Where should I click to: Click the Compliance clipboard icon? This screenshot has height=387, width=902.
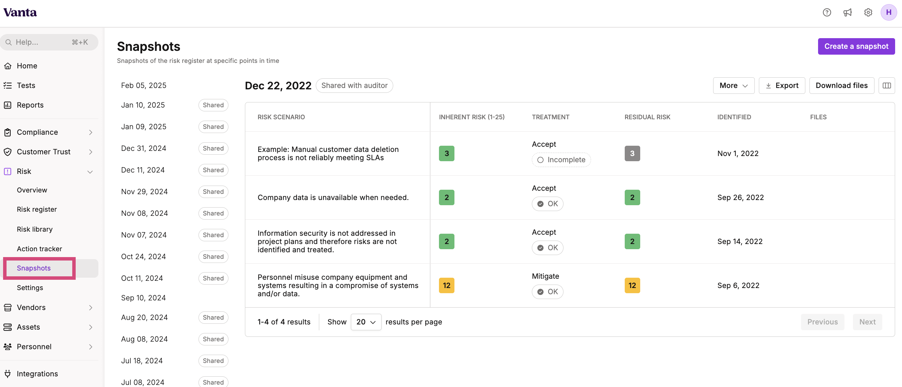pyautogui.click(x=8, y=132)
